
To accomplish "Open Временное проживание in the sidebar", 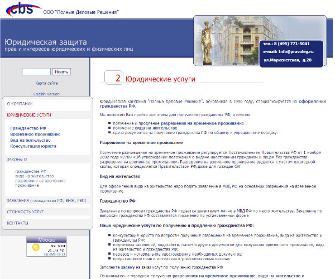I will [x=35, y=134].
